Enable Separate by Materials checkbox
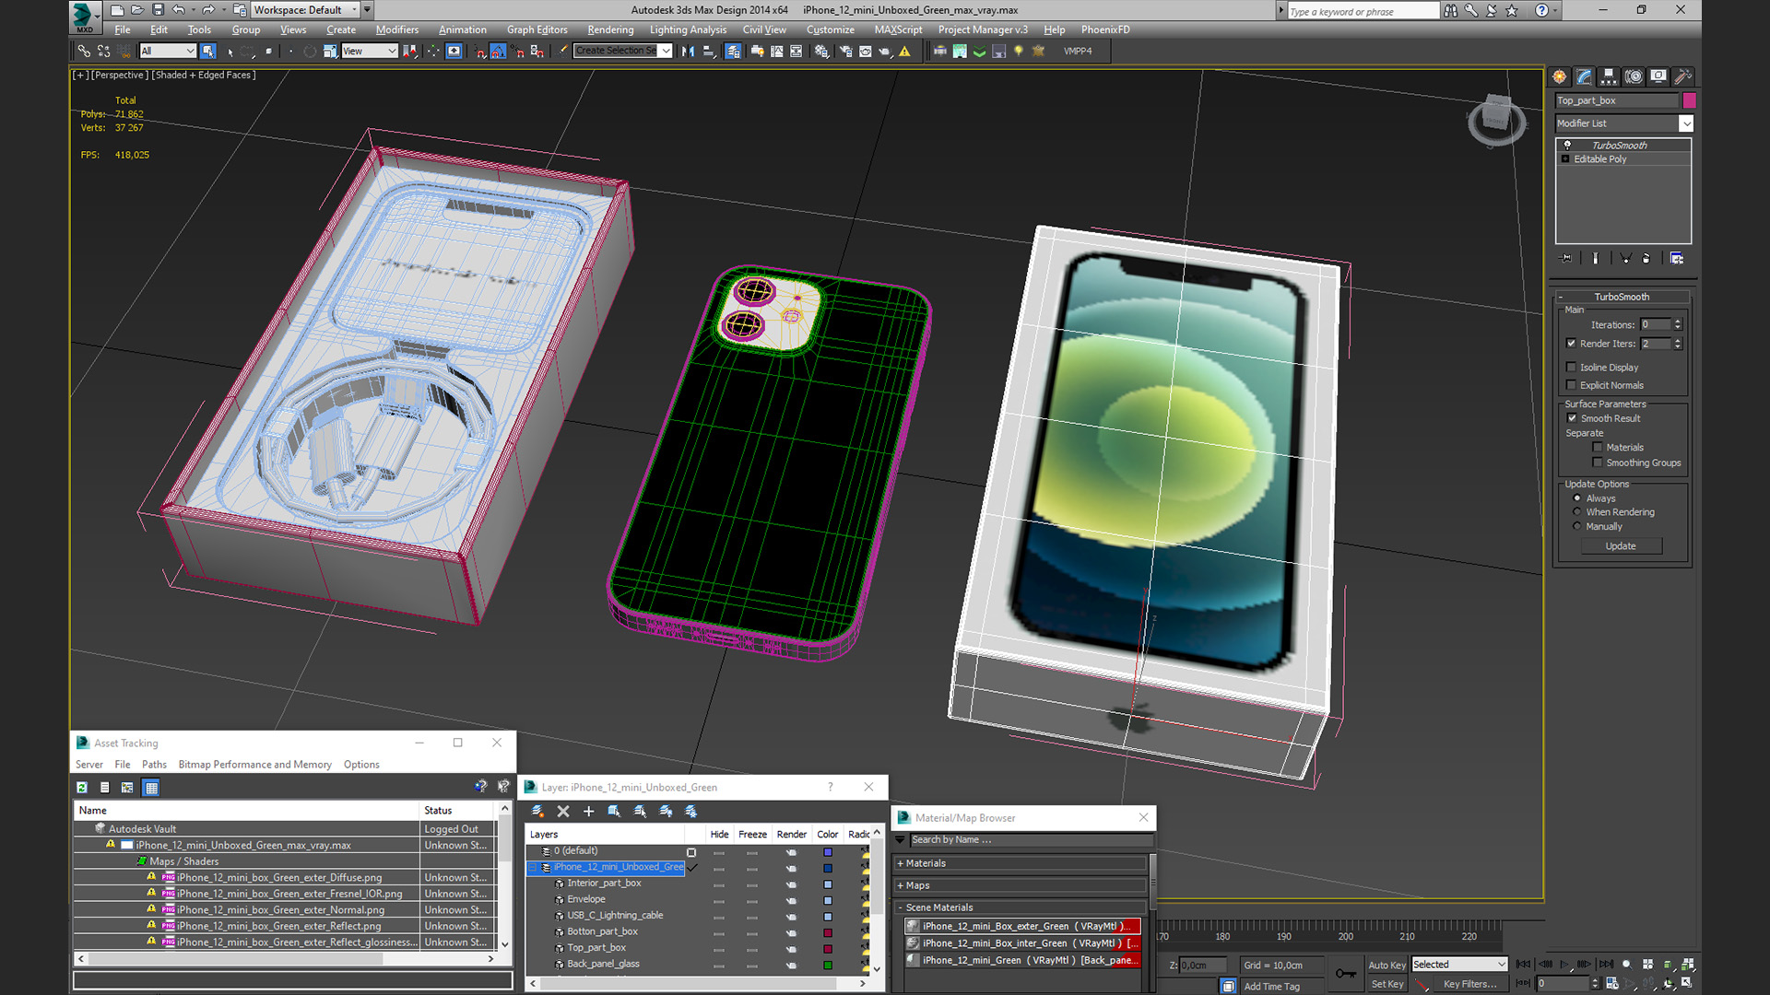The image size is (1770, 995). pyautogui.click(x=1598, y=448)
